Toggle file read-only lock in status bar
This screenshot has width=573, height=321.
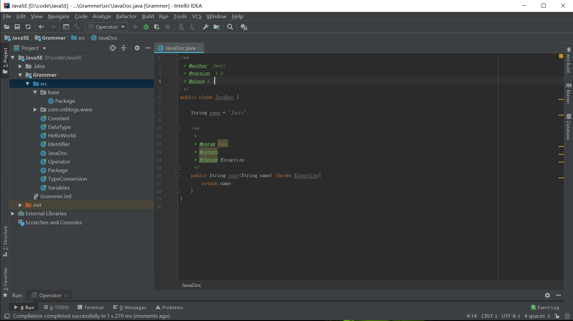557,316
